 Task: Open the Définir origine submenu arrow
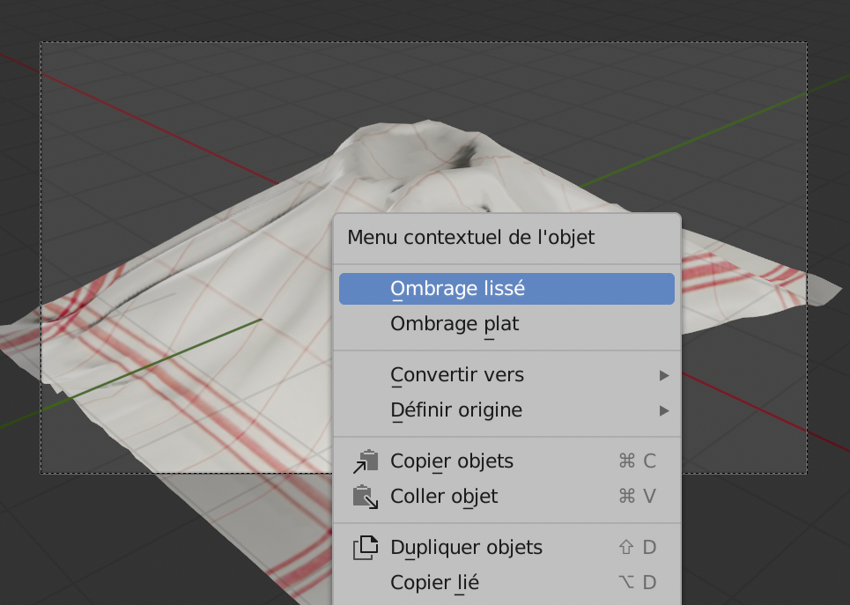pos(664,410)
